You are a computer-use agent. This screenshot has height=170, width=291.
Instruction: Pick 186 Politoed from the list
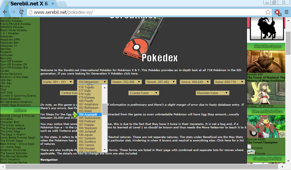[x=90, y=121]
